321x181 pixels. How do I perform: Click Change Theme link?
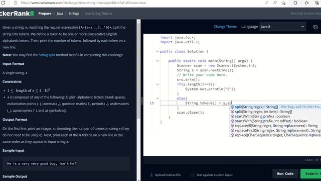tap(225, 27)
